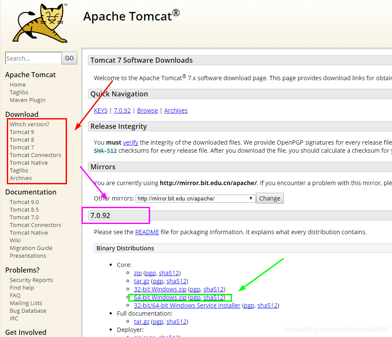Open Tomcat 8.5 documentation

tap(24, 210)
